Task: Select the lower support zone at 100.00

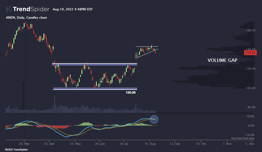Action: click(95, 89)
